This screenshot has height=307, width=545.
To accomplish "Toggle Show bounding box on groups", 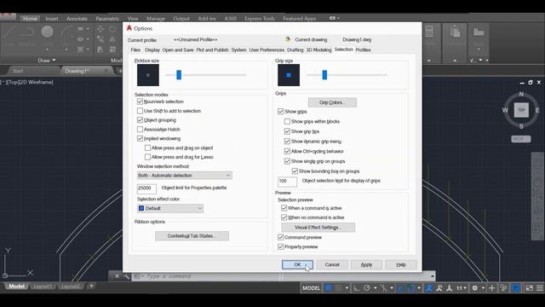I will click(x=295, y=171).
